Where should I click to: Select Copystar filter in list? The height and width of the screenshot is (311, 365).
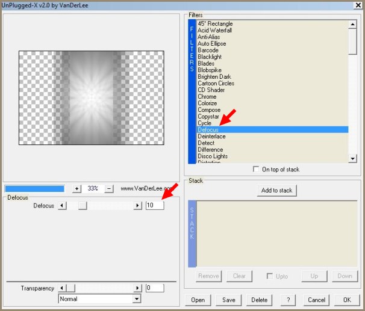coord(208,117)
